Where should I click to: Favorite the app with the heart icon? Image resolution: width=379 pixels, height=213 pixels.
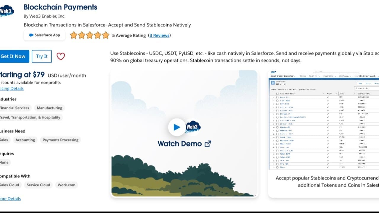point(61,56)
